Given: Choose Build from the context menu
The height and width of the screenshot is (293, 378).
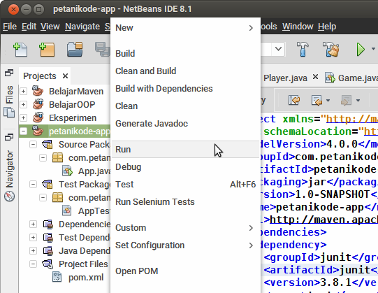Looking at the screenshot, I should pyautogui.click(x=185, y=54).
